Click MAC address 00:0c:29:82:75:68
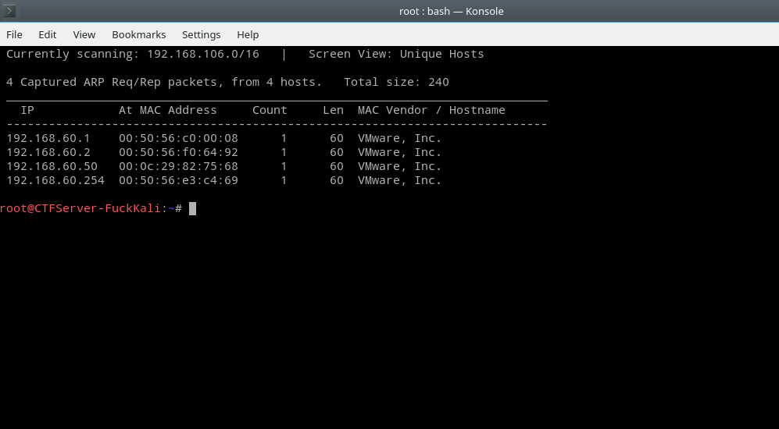This screenshot has width=779, height=429. (x=178, y=166)
